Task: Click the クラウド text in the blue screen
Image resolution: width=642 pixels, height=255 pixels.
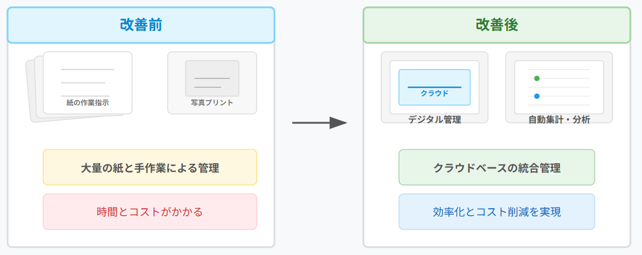Action: click(x=435, y=93)
